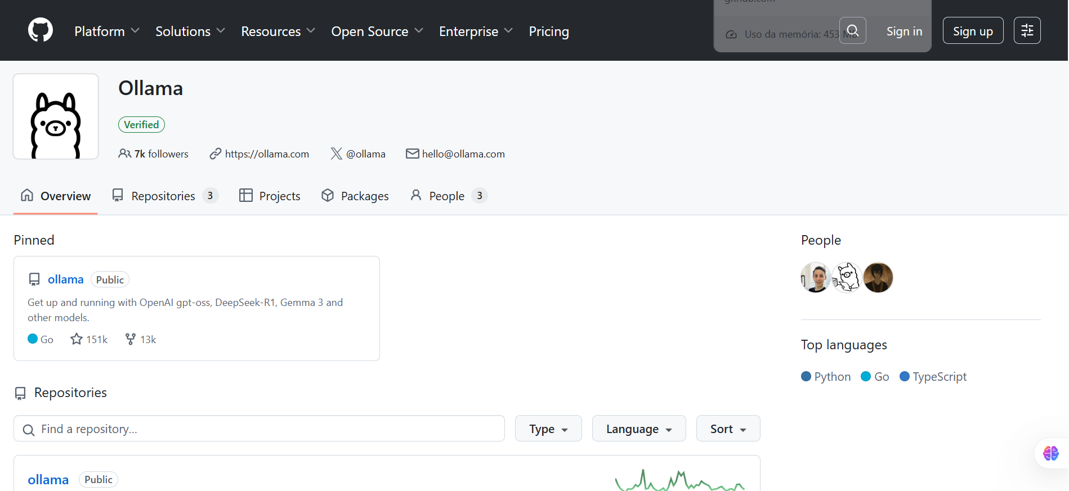Viewport: 1069px width, 491px height.
Task: Switch to the Repositories tab
Action: (164, 196)
